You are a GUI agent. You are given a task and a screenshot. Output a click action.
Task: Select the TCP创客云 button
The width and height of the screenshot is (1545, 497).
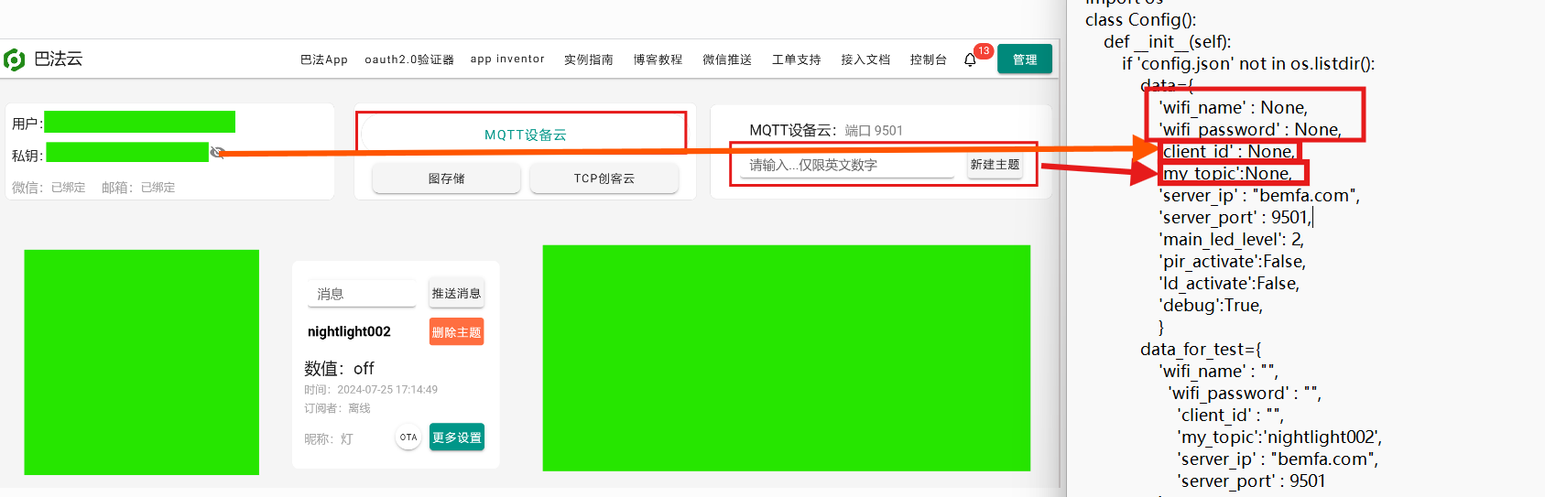pyautogui.click(x=604, y=178)
